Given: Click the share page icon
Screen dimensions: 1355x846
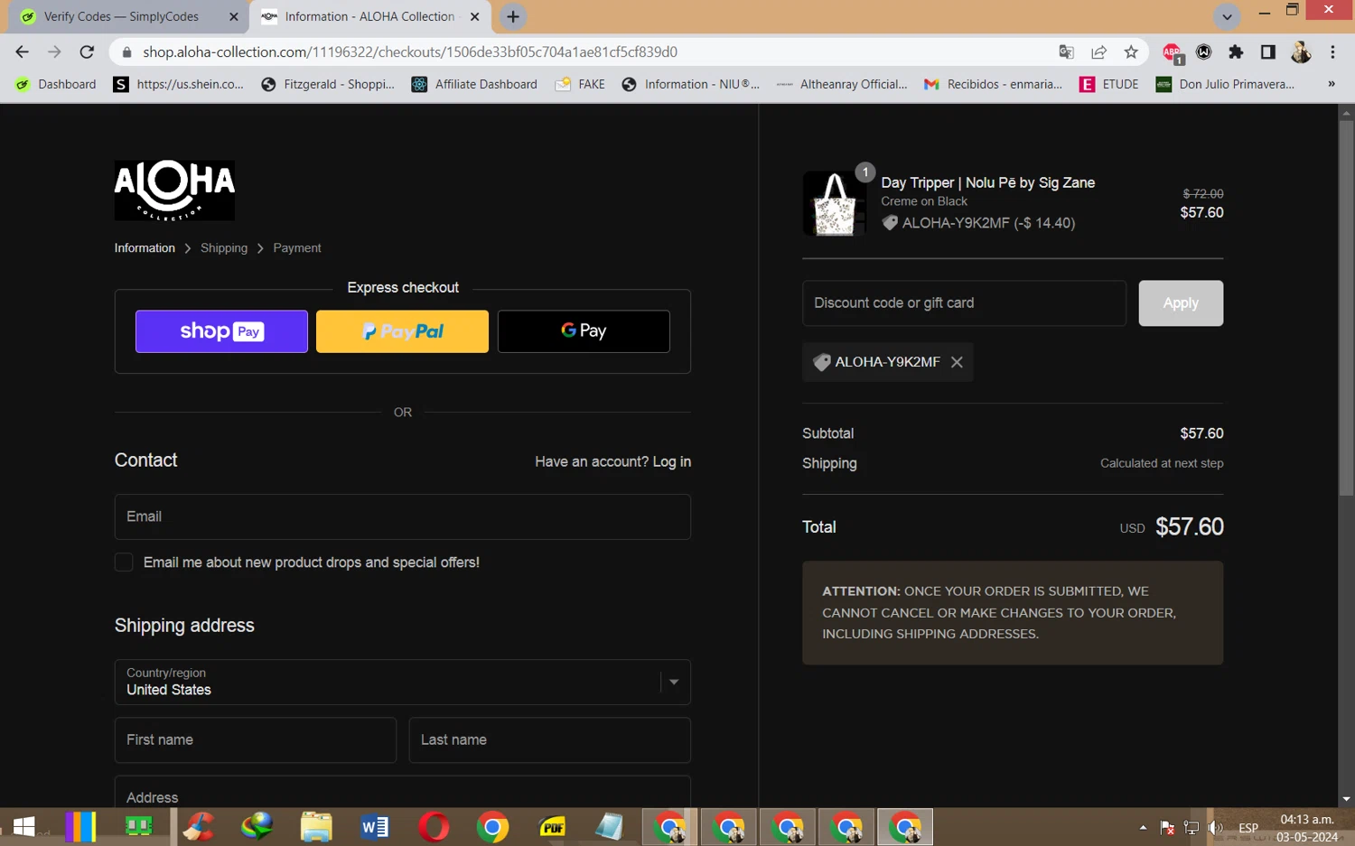Looking at the screenshot, I should (1099, 52).
